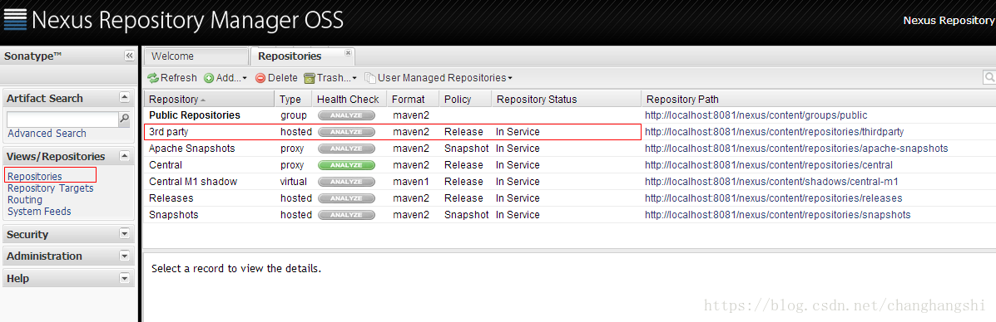996x322 pixels.
Task: Expand the Administration panel
Action: 125,256
